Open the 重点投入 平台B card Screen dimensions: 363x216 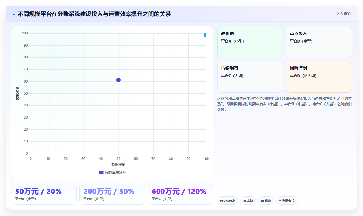[319, 42]
